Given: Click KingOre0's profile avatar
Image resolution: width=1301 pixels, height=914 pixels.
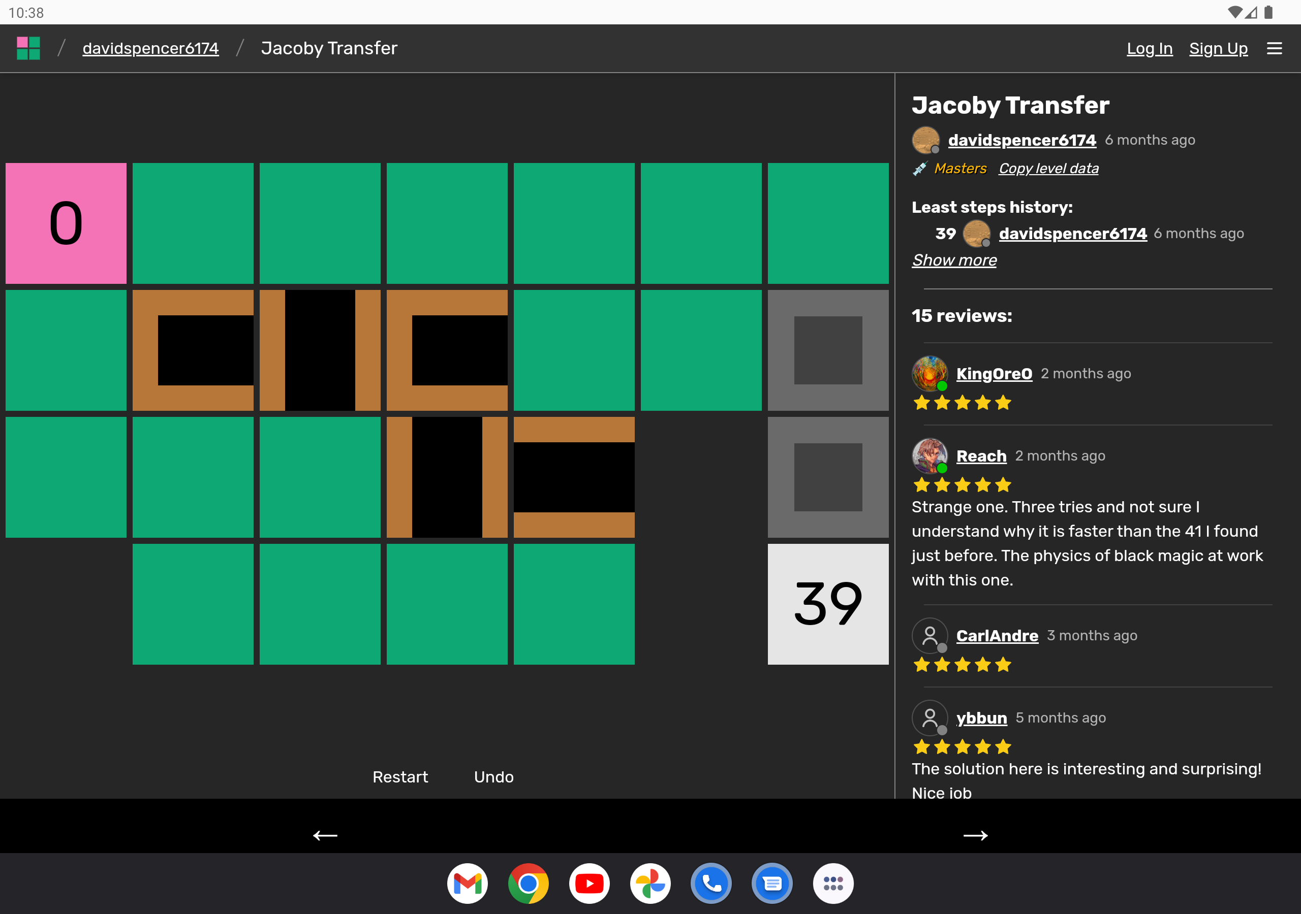Looking at the screenshot, I should pyautogui.click(x=930, y=373).
